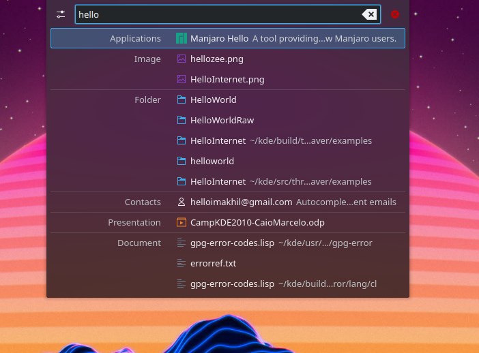Click folder icon for HelloInternet in kde/src
Viewport: 479px width, 353px height.
pos(181,181)
